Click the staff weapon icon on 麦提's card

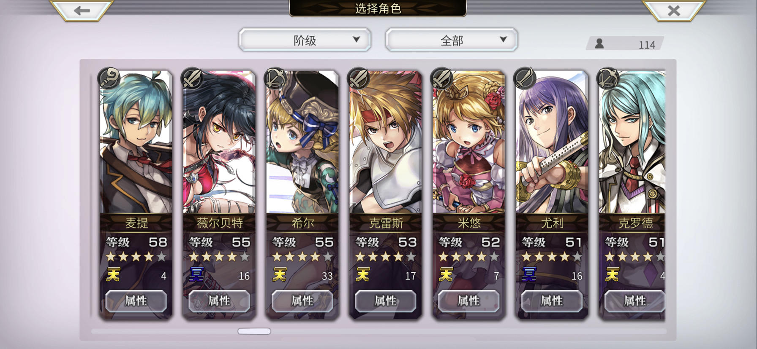coord(109,78)
